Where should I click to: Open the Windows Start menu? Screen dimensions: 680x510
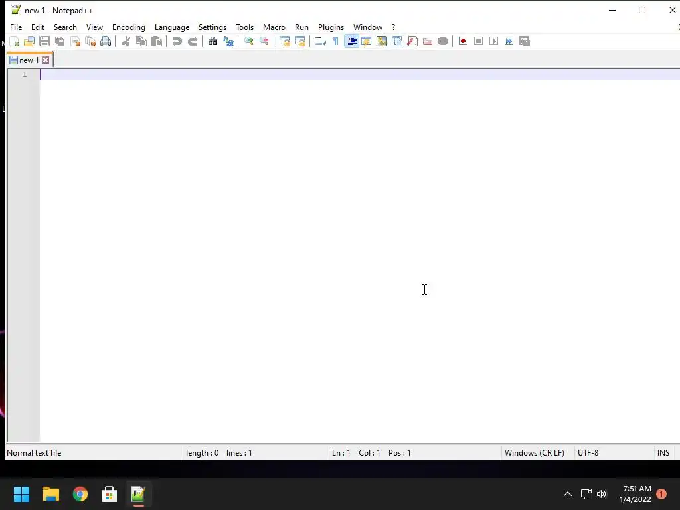click(x=21, y=494)
